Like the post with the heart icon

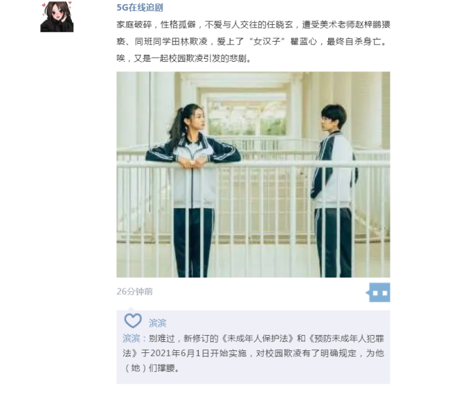click(133, 321)
